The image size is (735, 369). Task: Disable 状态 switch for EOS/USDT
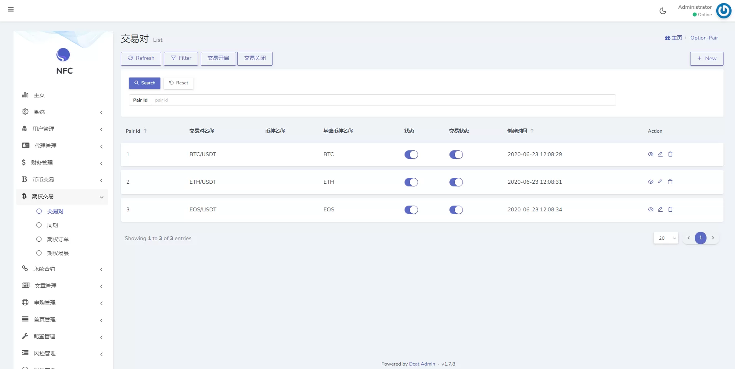[x=411, y=210]
